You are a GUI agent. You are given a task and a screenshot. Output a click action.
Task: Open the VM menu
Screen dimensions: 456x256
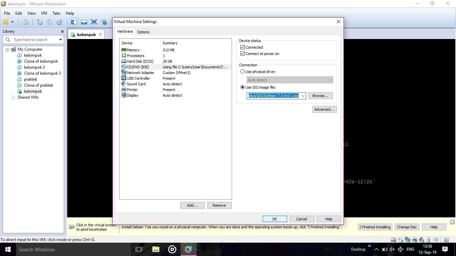click(x=44, y=13)
